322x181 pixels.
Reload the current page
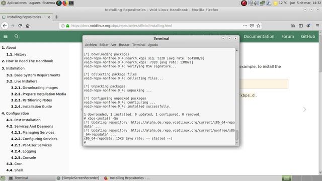[x=20, y=26]
